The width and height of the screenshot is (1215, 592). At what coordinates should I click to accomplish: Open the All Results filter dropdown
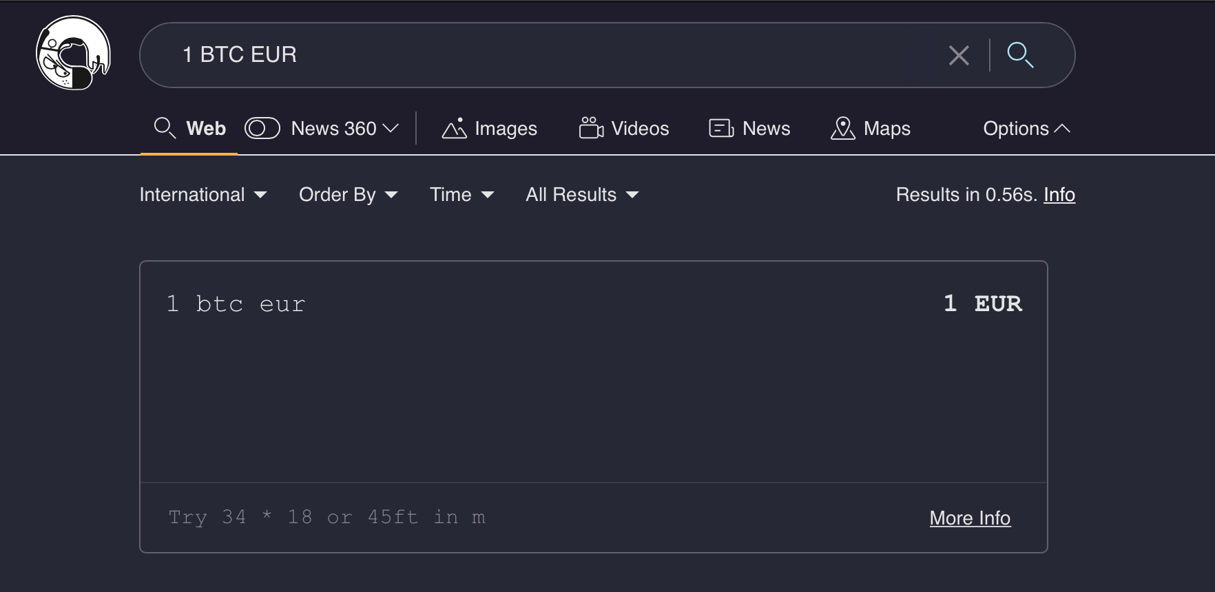[582, 195]
